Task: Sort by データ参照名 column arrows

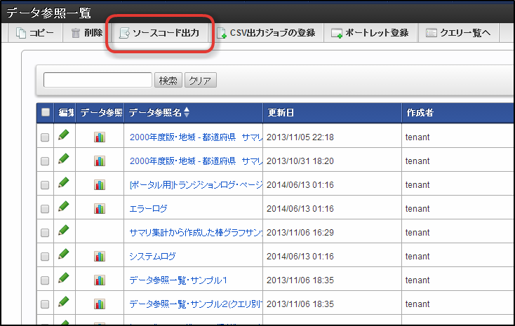Action: [x=187, y=112]
